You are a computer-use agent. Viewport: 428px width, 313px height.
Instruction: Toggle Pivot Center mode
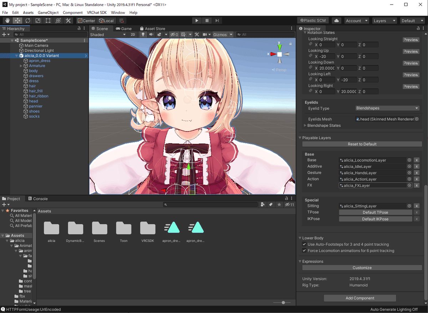tap(87, 21)
